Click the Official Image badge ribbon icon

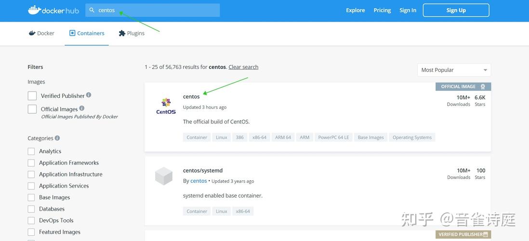483,87
